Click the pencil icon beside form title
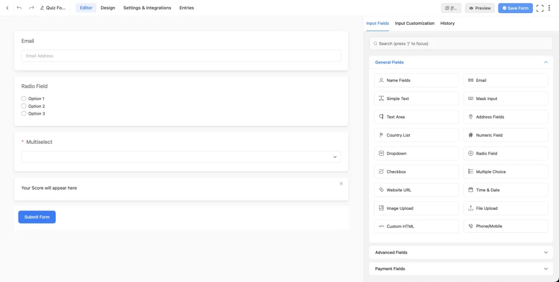559x282 pixels. pos(43,8)
